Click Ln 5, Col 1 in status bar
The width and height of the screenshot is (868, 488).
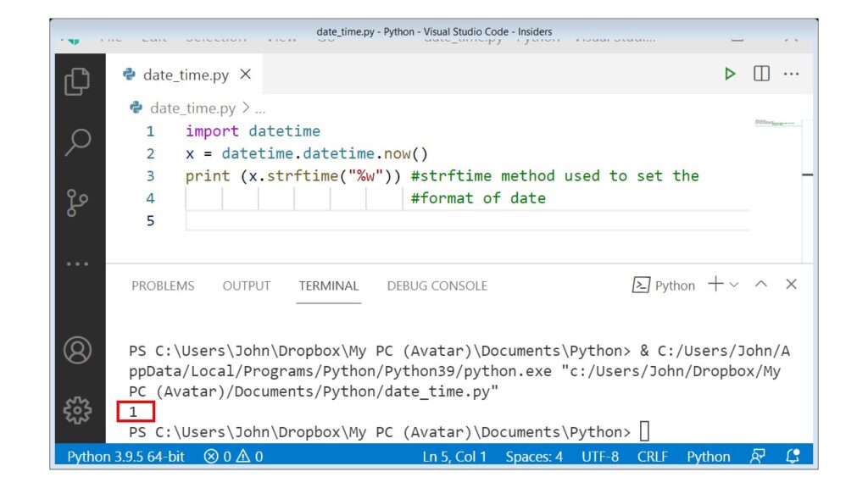454,457
